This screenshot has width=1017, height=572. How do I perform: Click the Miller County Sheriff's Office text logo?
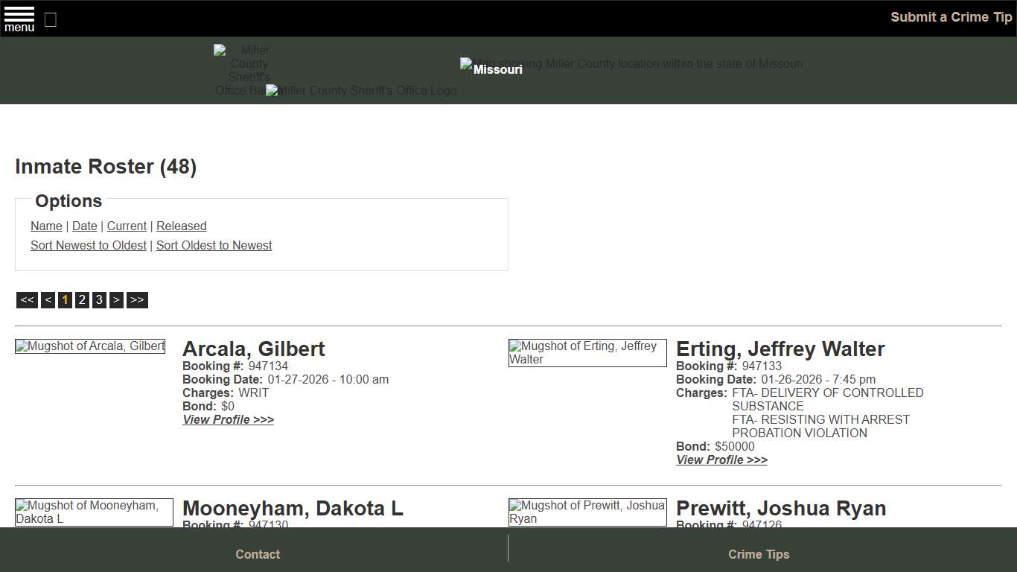(360, 90)
